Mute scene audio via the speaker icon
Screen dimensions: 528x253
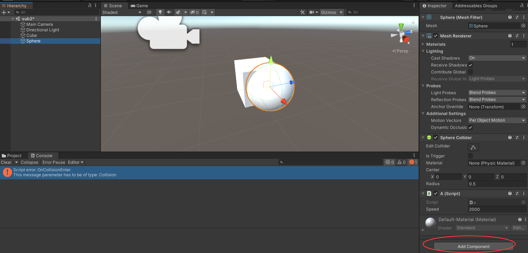169,12
